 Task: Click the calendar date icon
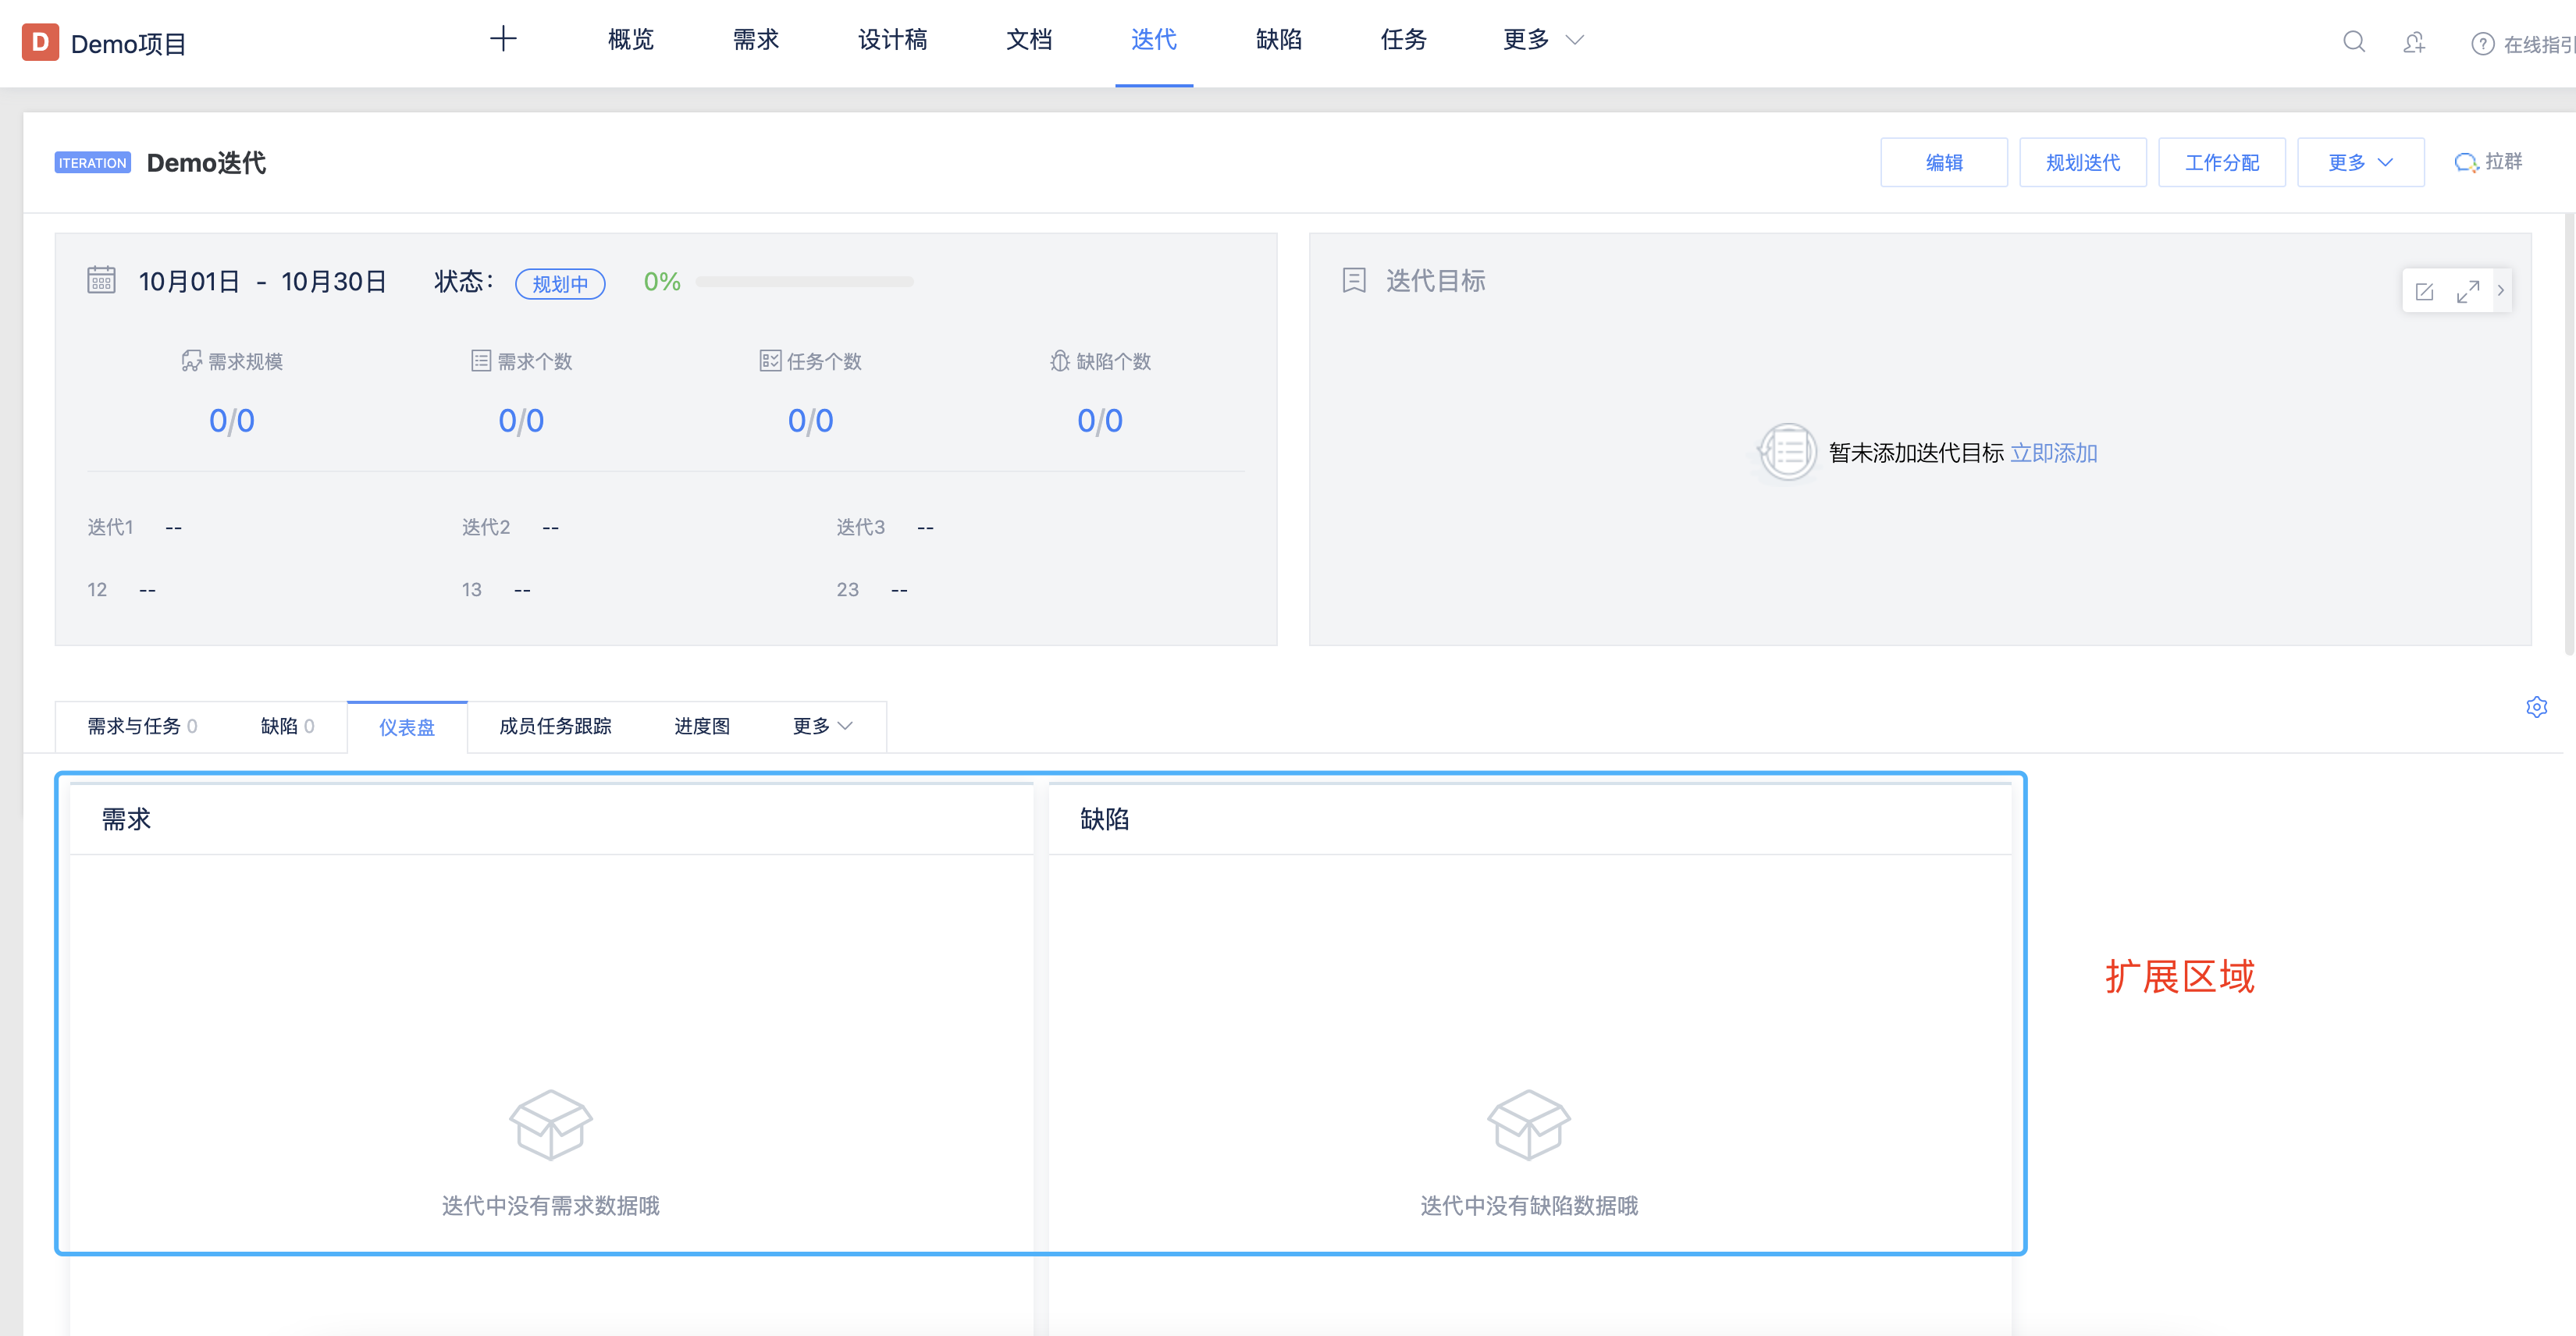click(102, 280)
